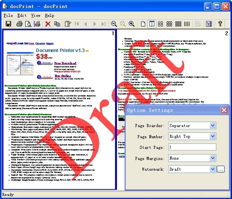This screenshot has height=199, width=232.
Task: Click the middle zoom-fit magnifier icon
Action: point(123,24)
